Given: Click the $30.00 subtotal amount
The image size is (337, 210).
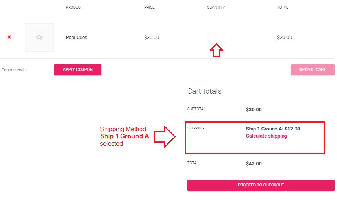Looking at the screenshot, I should pos(254,110).
